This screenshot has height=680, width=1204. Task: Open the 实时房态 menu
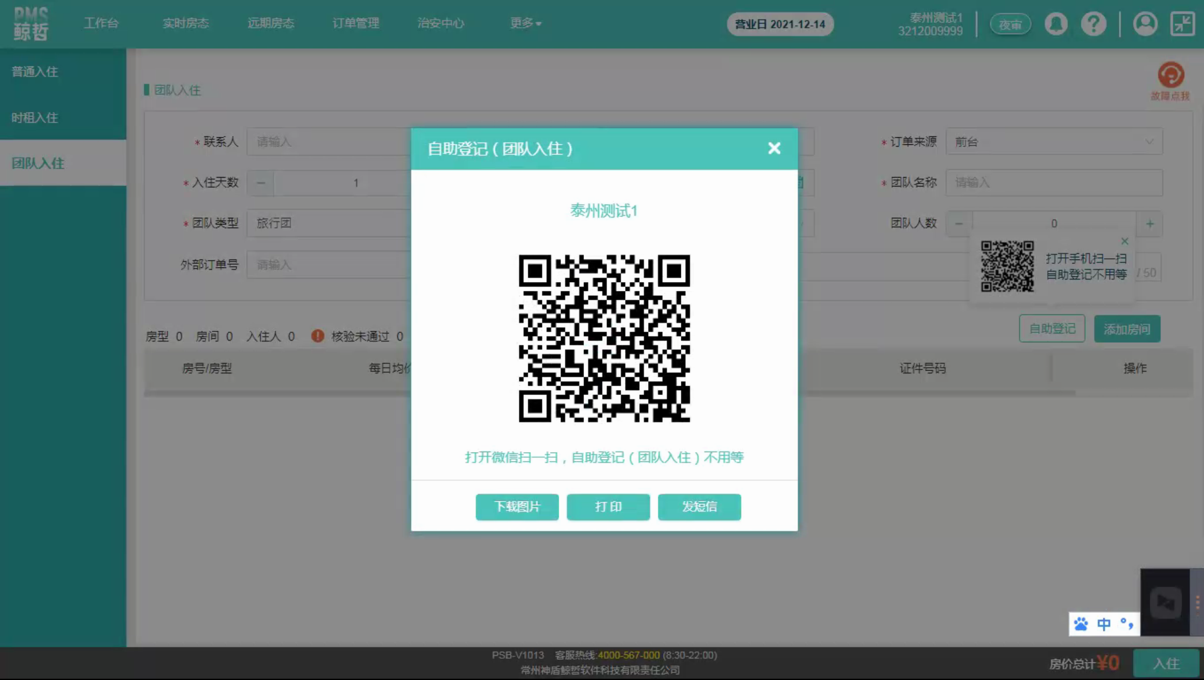[185, 23]
